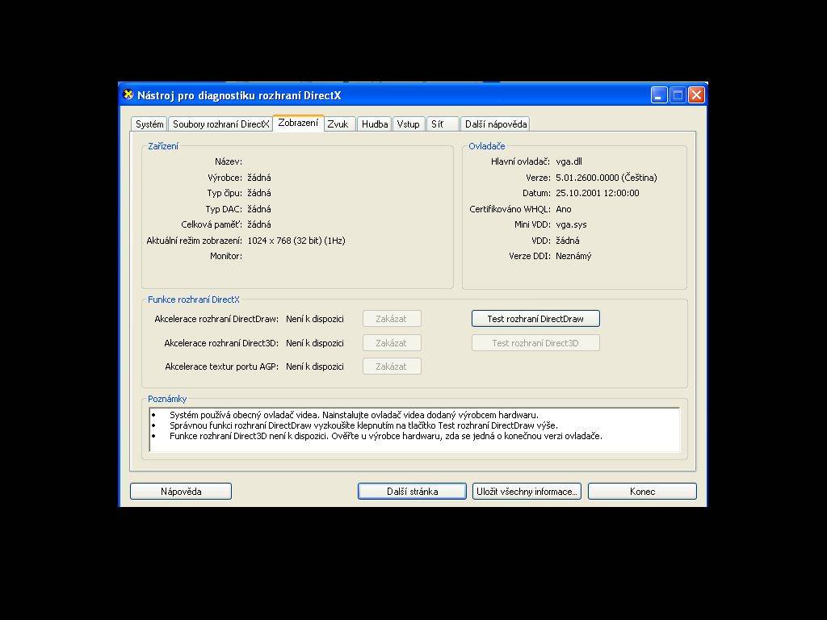Viewport: 827px width, 620px height.
Task: Click the maximize button in title bar
Action: (x=678, y=95)
